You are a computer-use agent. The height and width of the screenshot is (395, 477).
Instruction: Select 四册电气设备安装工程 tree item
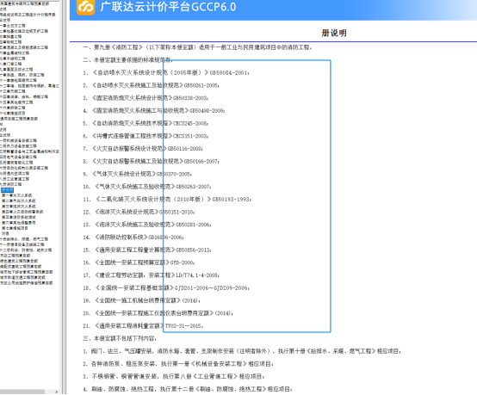pos(18,157)
